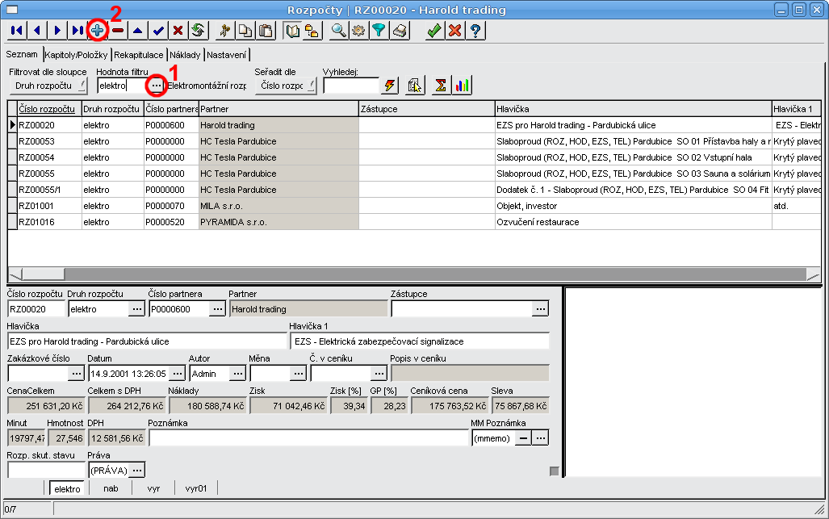Open the Rekapitulace tab
The height and width of the screenshot is (519, 829).
click(x=139, y=55)
